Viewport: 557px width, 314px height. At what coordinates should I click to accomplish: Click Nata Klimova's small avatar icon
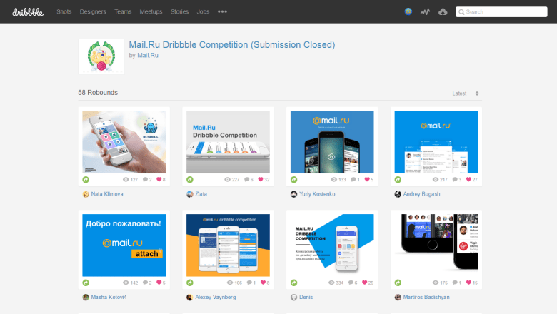(86, 194)
